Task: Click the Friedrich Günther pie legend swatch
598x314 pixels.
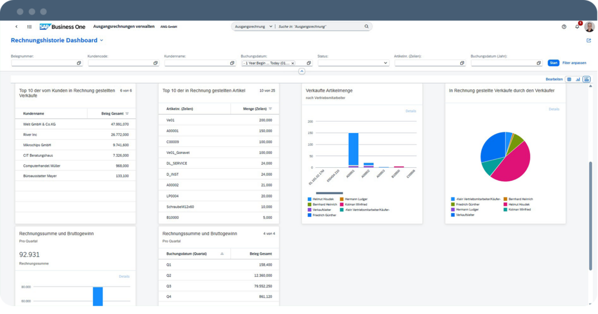Action: click(453, 204)
